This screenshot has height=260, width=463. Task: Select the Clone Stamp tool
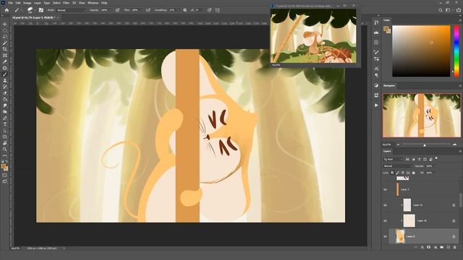[5, 80]
